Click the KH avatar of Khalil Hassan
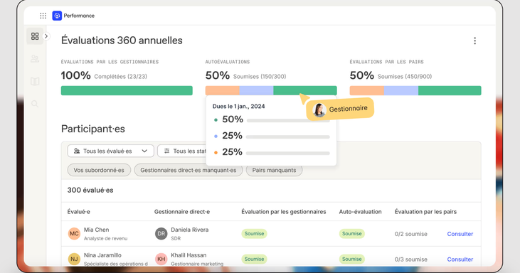The height and width of the screenshot is (273, 520). [x=161, y=259]
